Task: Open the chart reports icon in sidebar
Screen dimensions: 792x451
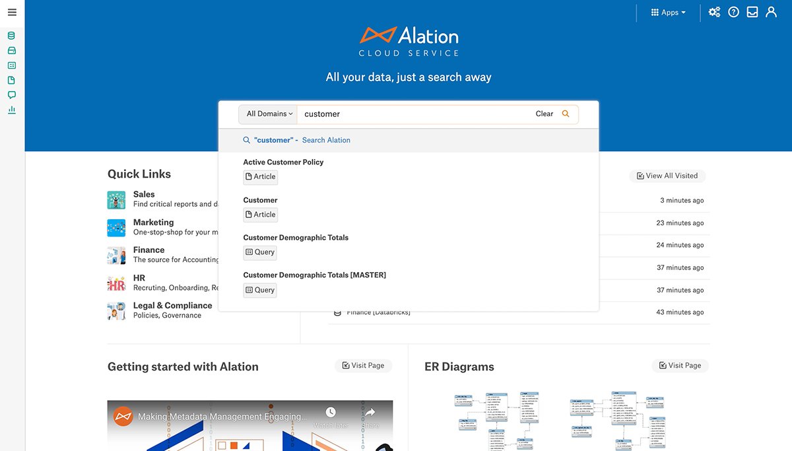Action: 12,110
